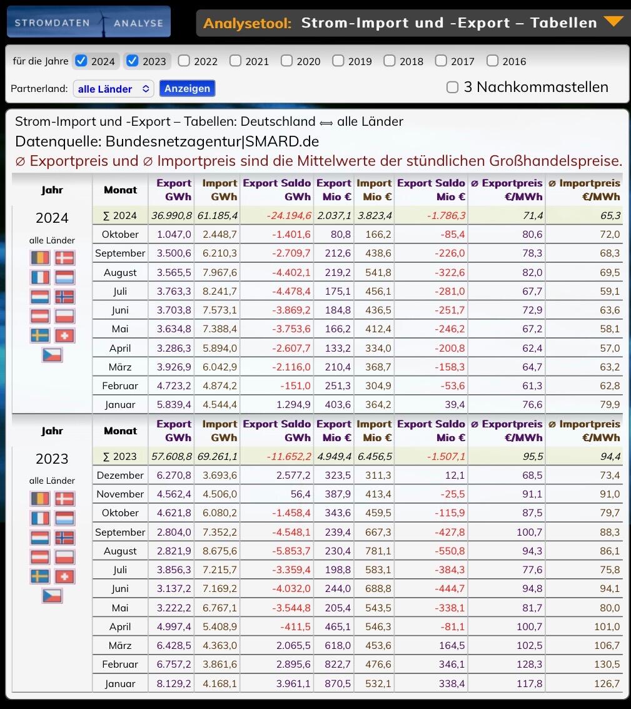631x709 pixels.
Task: Click the Denmark flag under 2024
Action: (x=64, y=258)
